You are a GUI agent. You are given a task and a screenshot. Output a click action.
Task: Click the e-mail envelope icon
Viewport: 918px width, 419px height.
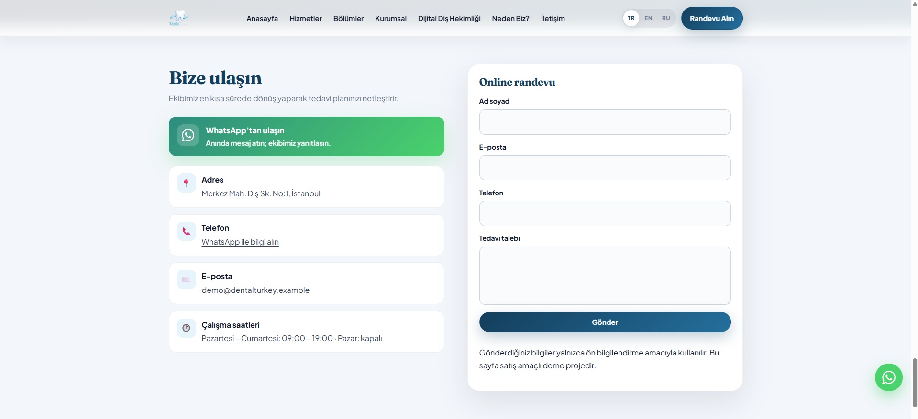pos(187,279)
